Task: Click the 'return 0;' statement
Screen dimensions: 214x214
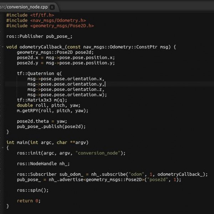Action: pos(29,201)
